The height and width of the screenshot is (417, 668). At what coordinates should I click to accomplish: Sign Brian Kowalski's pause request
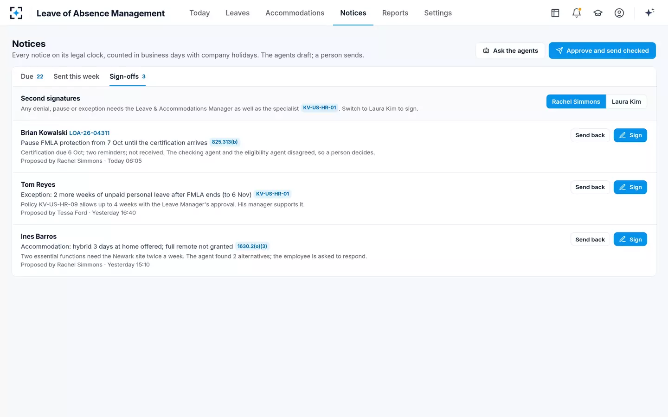pos(630,135)
